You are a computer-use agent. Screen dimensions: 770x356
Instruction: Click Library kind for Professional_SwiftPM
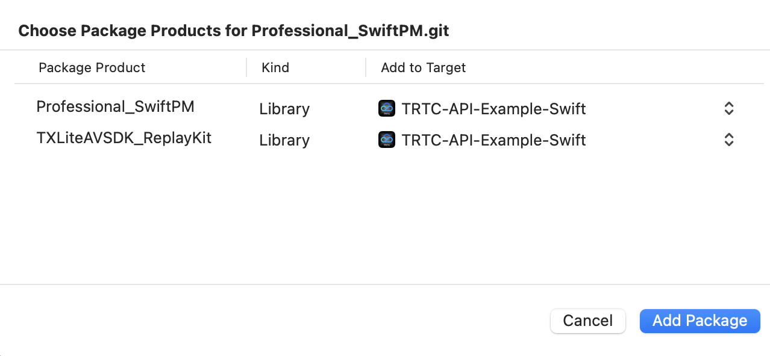click(x=284, y=109)
